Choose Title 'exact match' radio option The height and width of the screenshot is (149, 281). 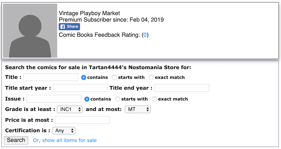point(151,77)
